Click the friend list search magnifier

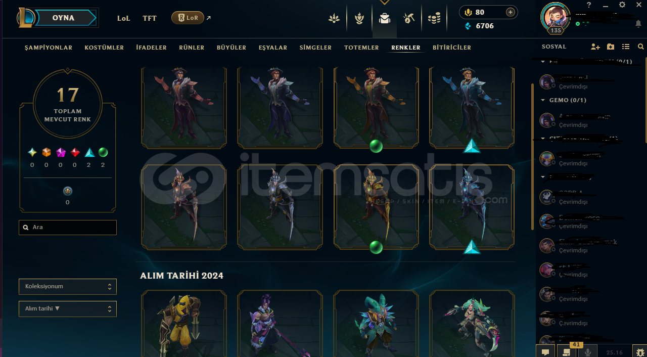(x=641, y=47)
